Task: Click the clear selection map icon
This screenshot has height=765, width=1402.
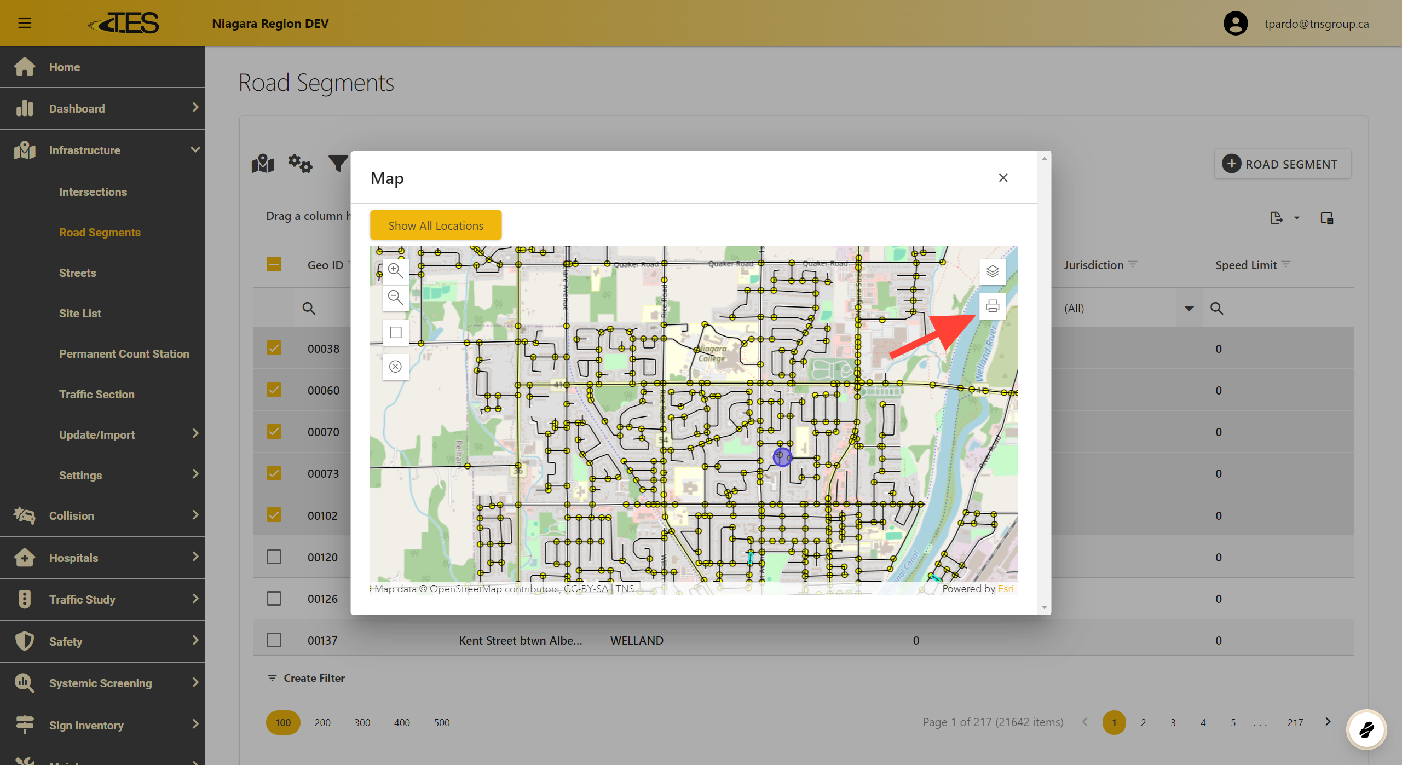Action: pos(395,367)
